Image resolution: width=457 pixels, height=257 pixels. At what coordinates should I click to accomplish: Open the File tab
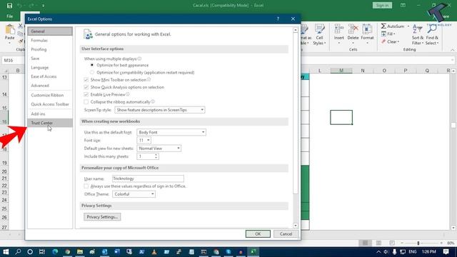pos(9,16)
